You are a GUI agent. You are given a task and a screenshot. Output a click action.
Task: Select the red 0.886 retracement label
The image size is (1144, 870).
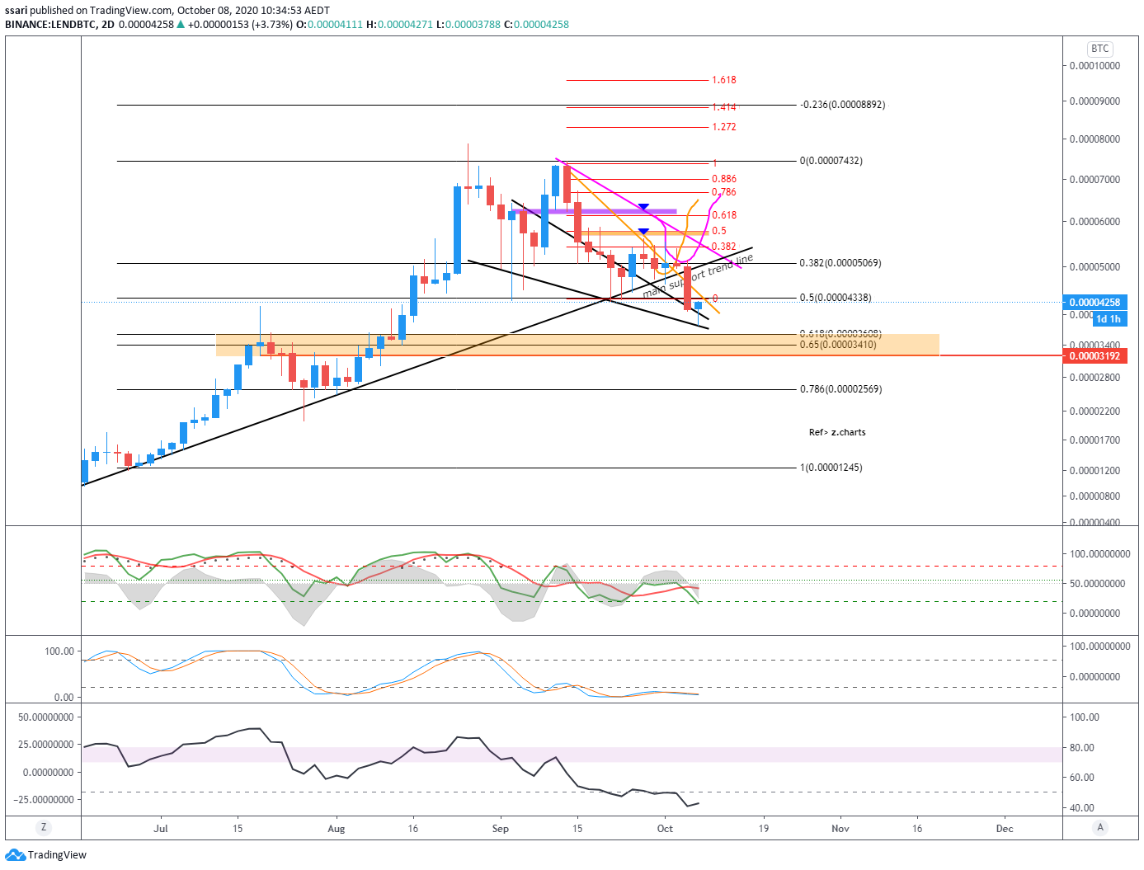coord(724,179)
